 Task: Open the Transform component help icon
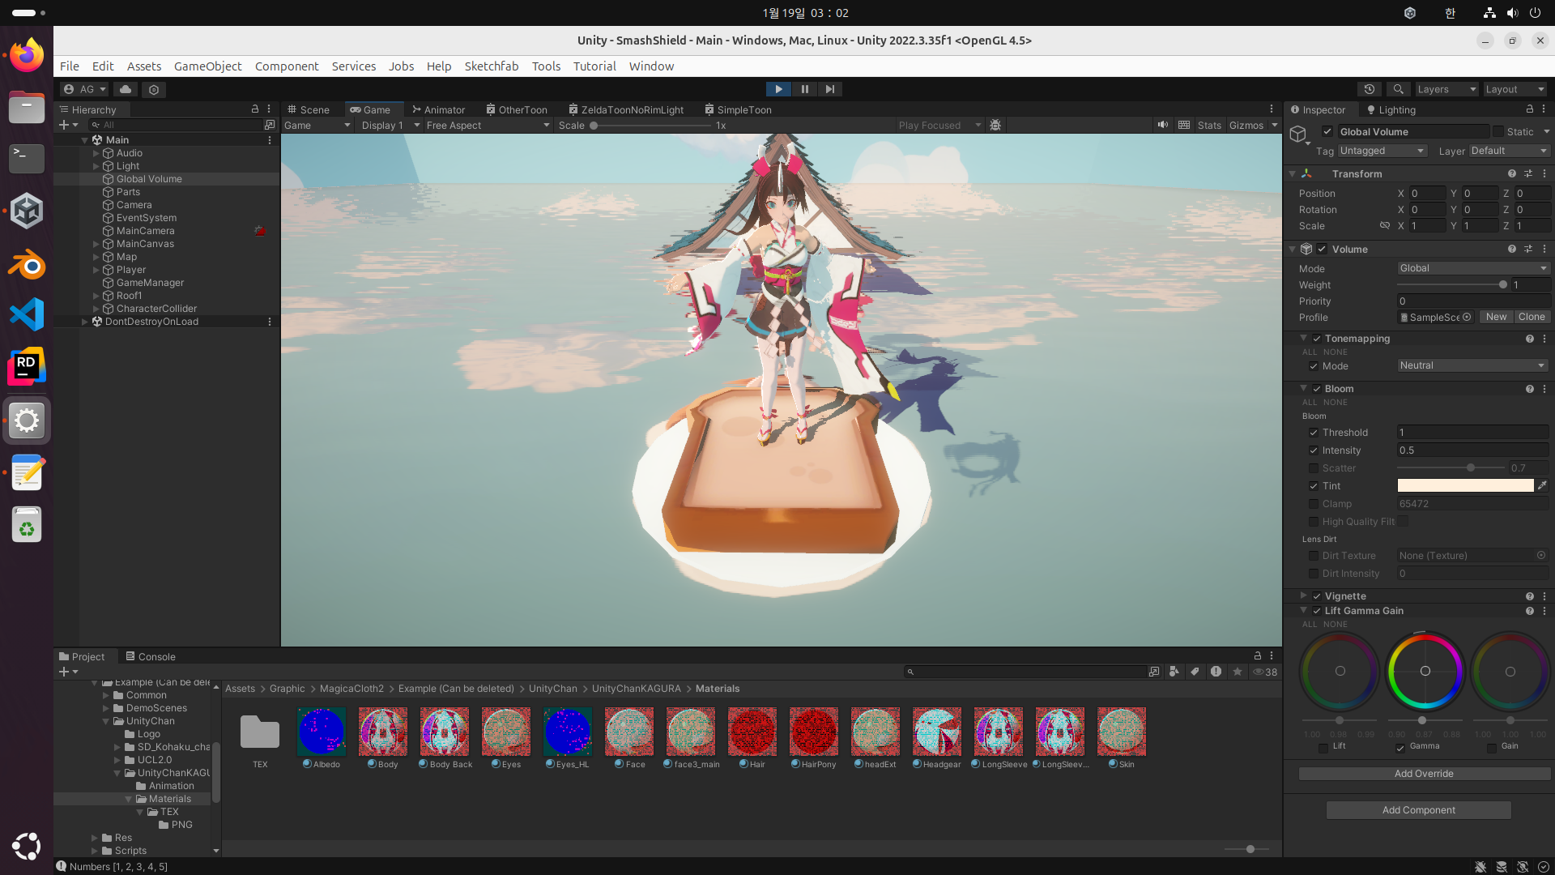point(1511,173)
